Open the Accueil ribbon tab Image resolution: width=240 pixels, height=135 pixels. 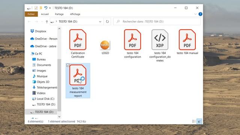(45, 14)
